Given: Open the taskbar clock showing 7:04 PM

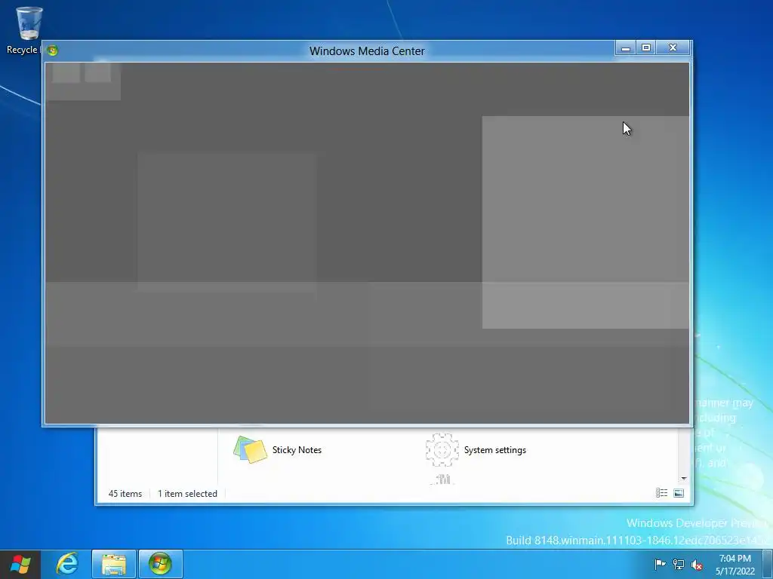Looking at the screenshot, I should (735, 565).
